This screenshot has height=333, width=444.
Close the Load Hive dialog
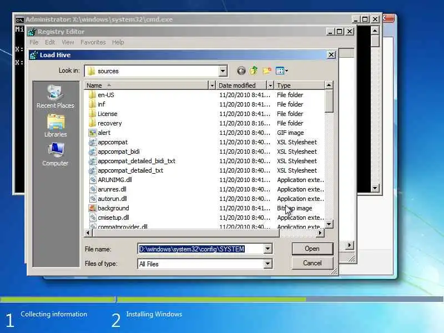point(331,54)
